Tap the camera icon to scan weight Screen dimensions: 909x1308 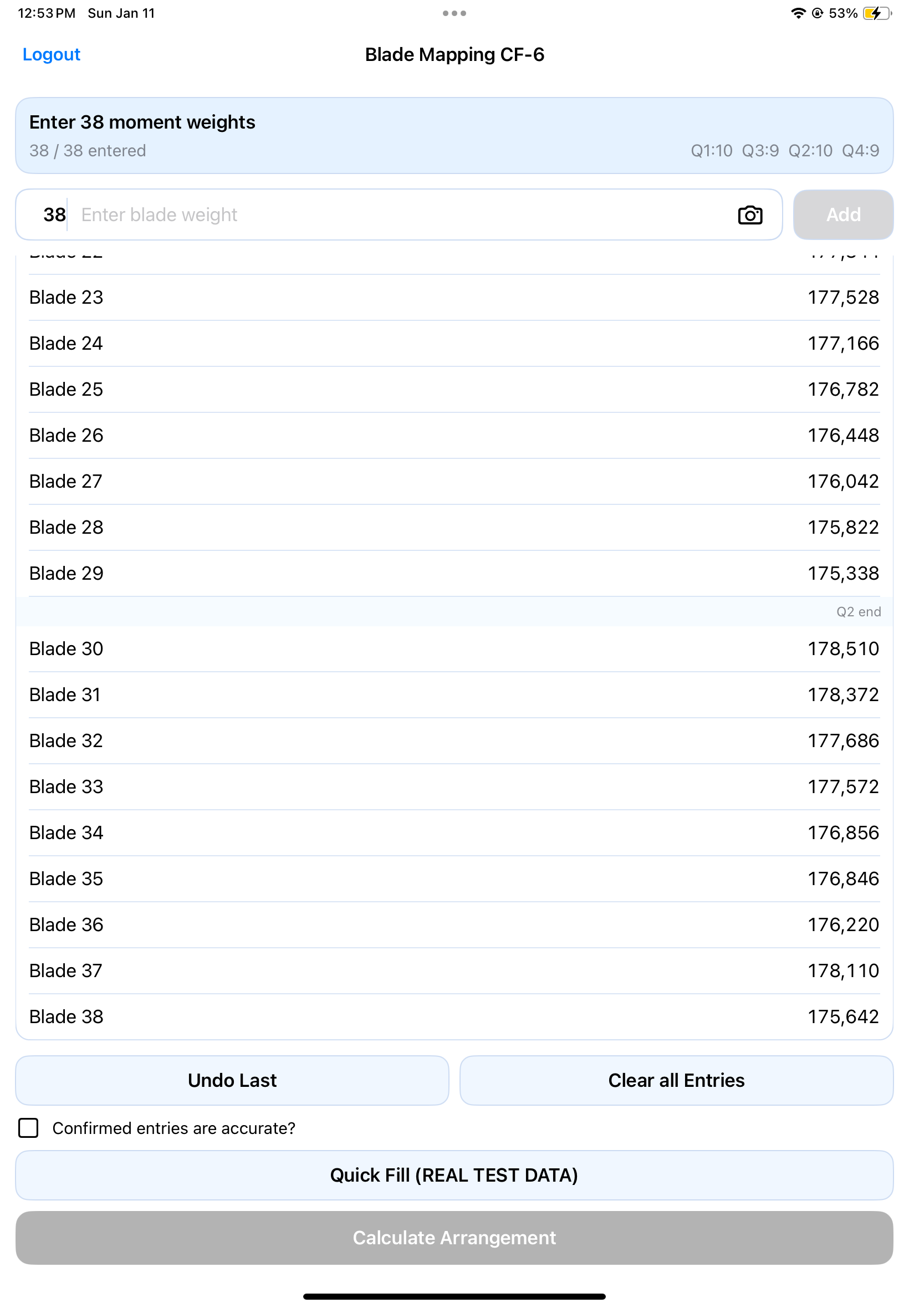click(749, 214)
